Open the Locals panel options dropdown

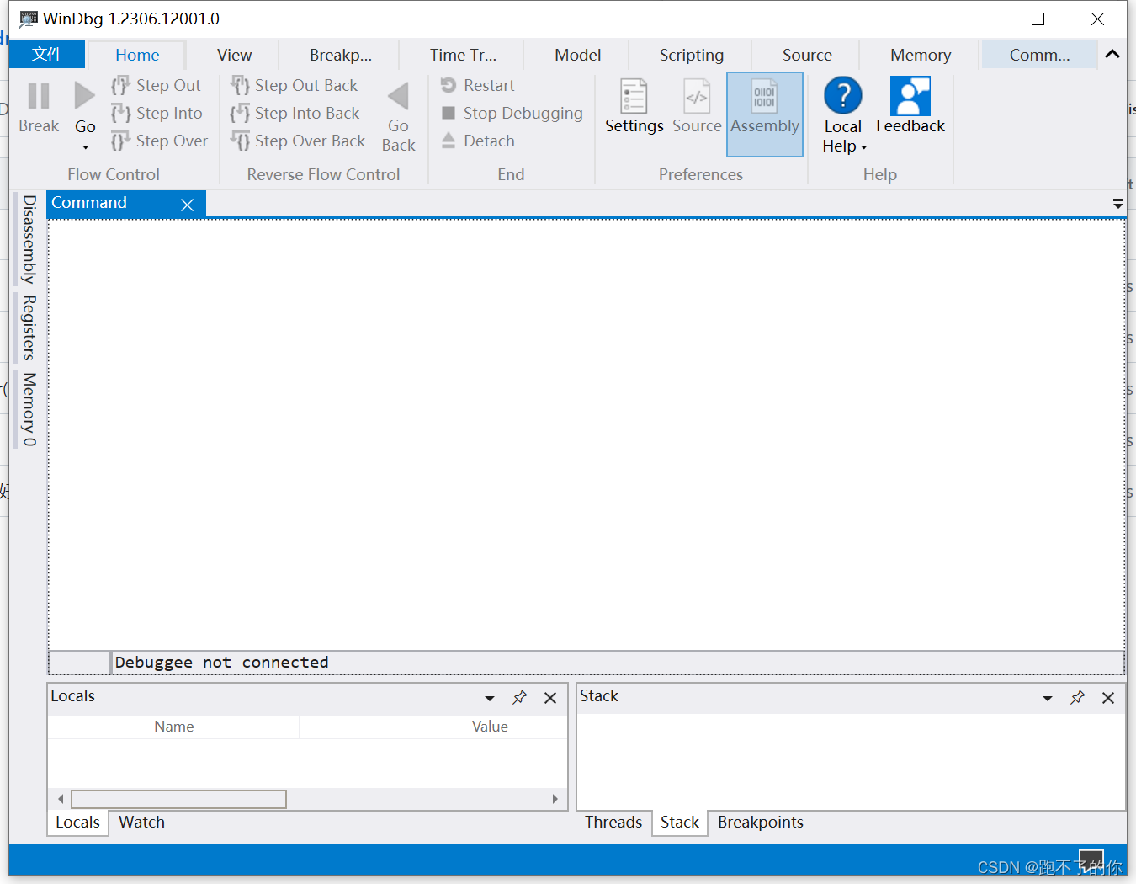coord(490,698)
